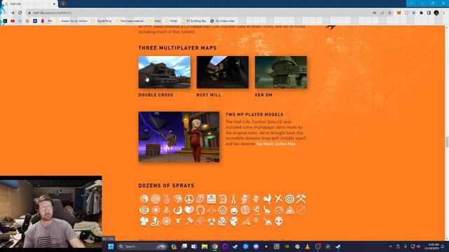Go forward in browser history
449x252 pixels.
(13, 13)
